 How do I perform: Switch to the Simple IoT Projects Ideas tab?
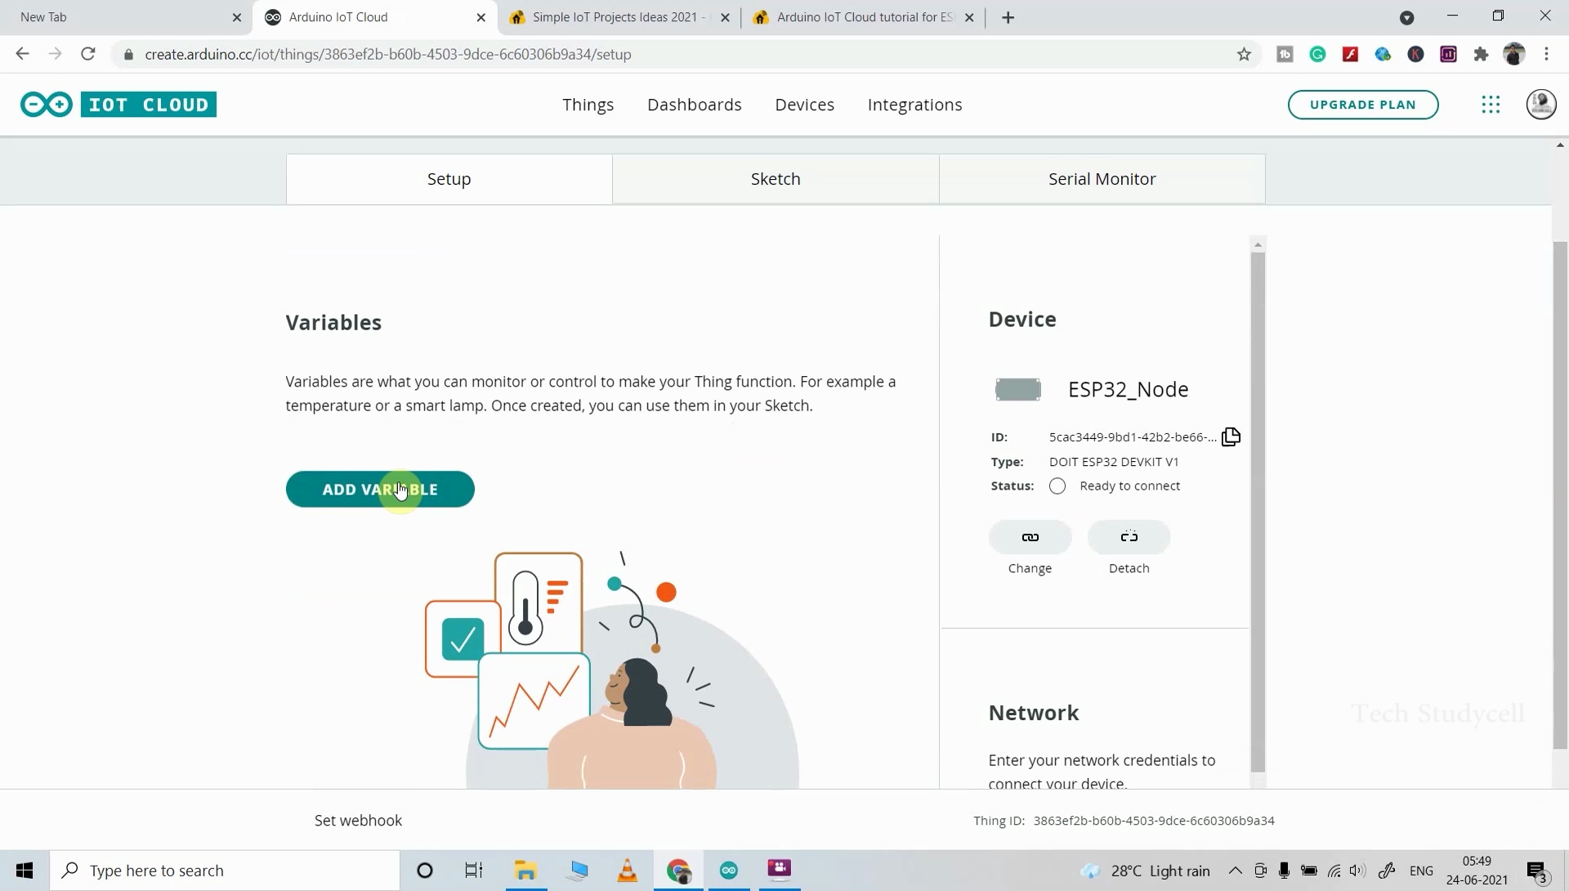(618, 17)
